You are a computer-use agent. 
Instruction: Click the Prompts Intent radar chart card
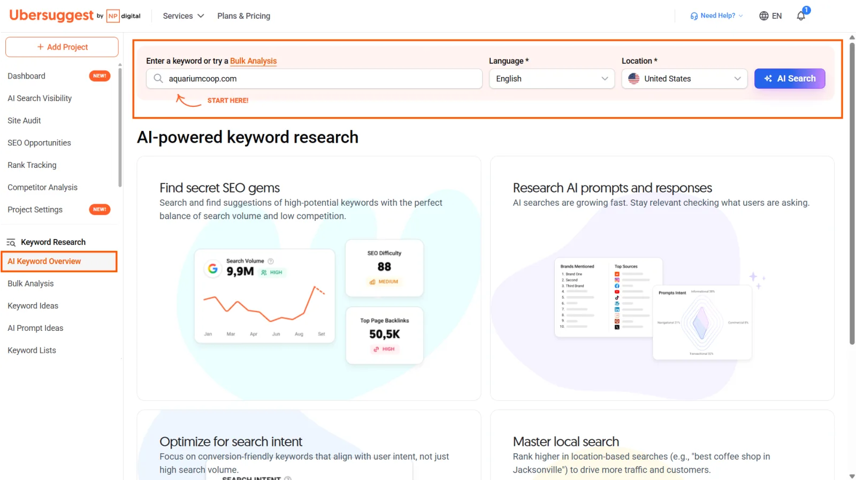702,322
